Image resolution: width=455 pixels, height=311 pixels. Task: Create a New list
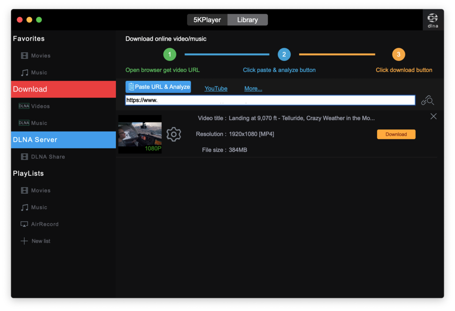(x=41, y=241)
